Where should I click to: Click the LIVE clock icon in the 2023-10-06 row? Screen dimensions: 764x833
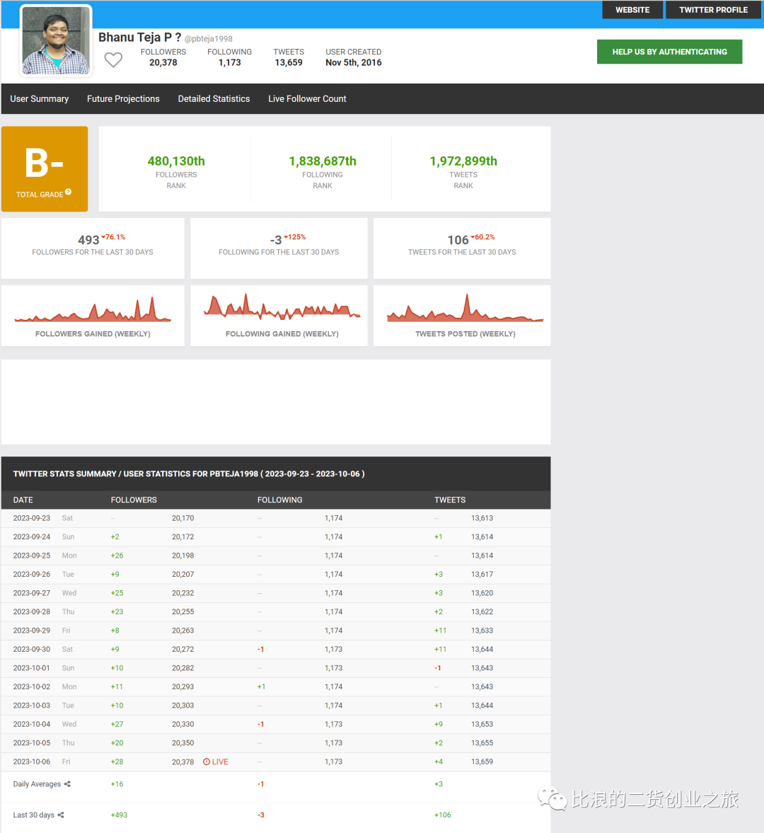(207, 762)
